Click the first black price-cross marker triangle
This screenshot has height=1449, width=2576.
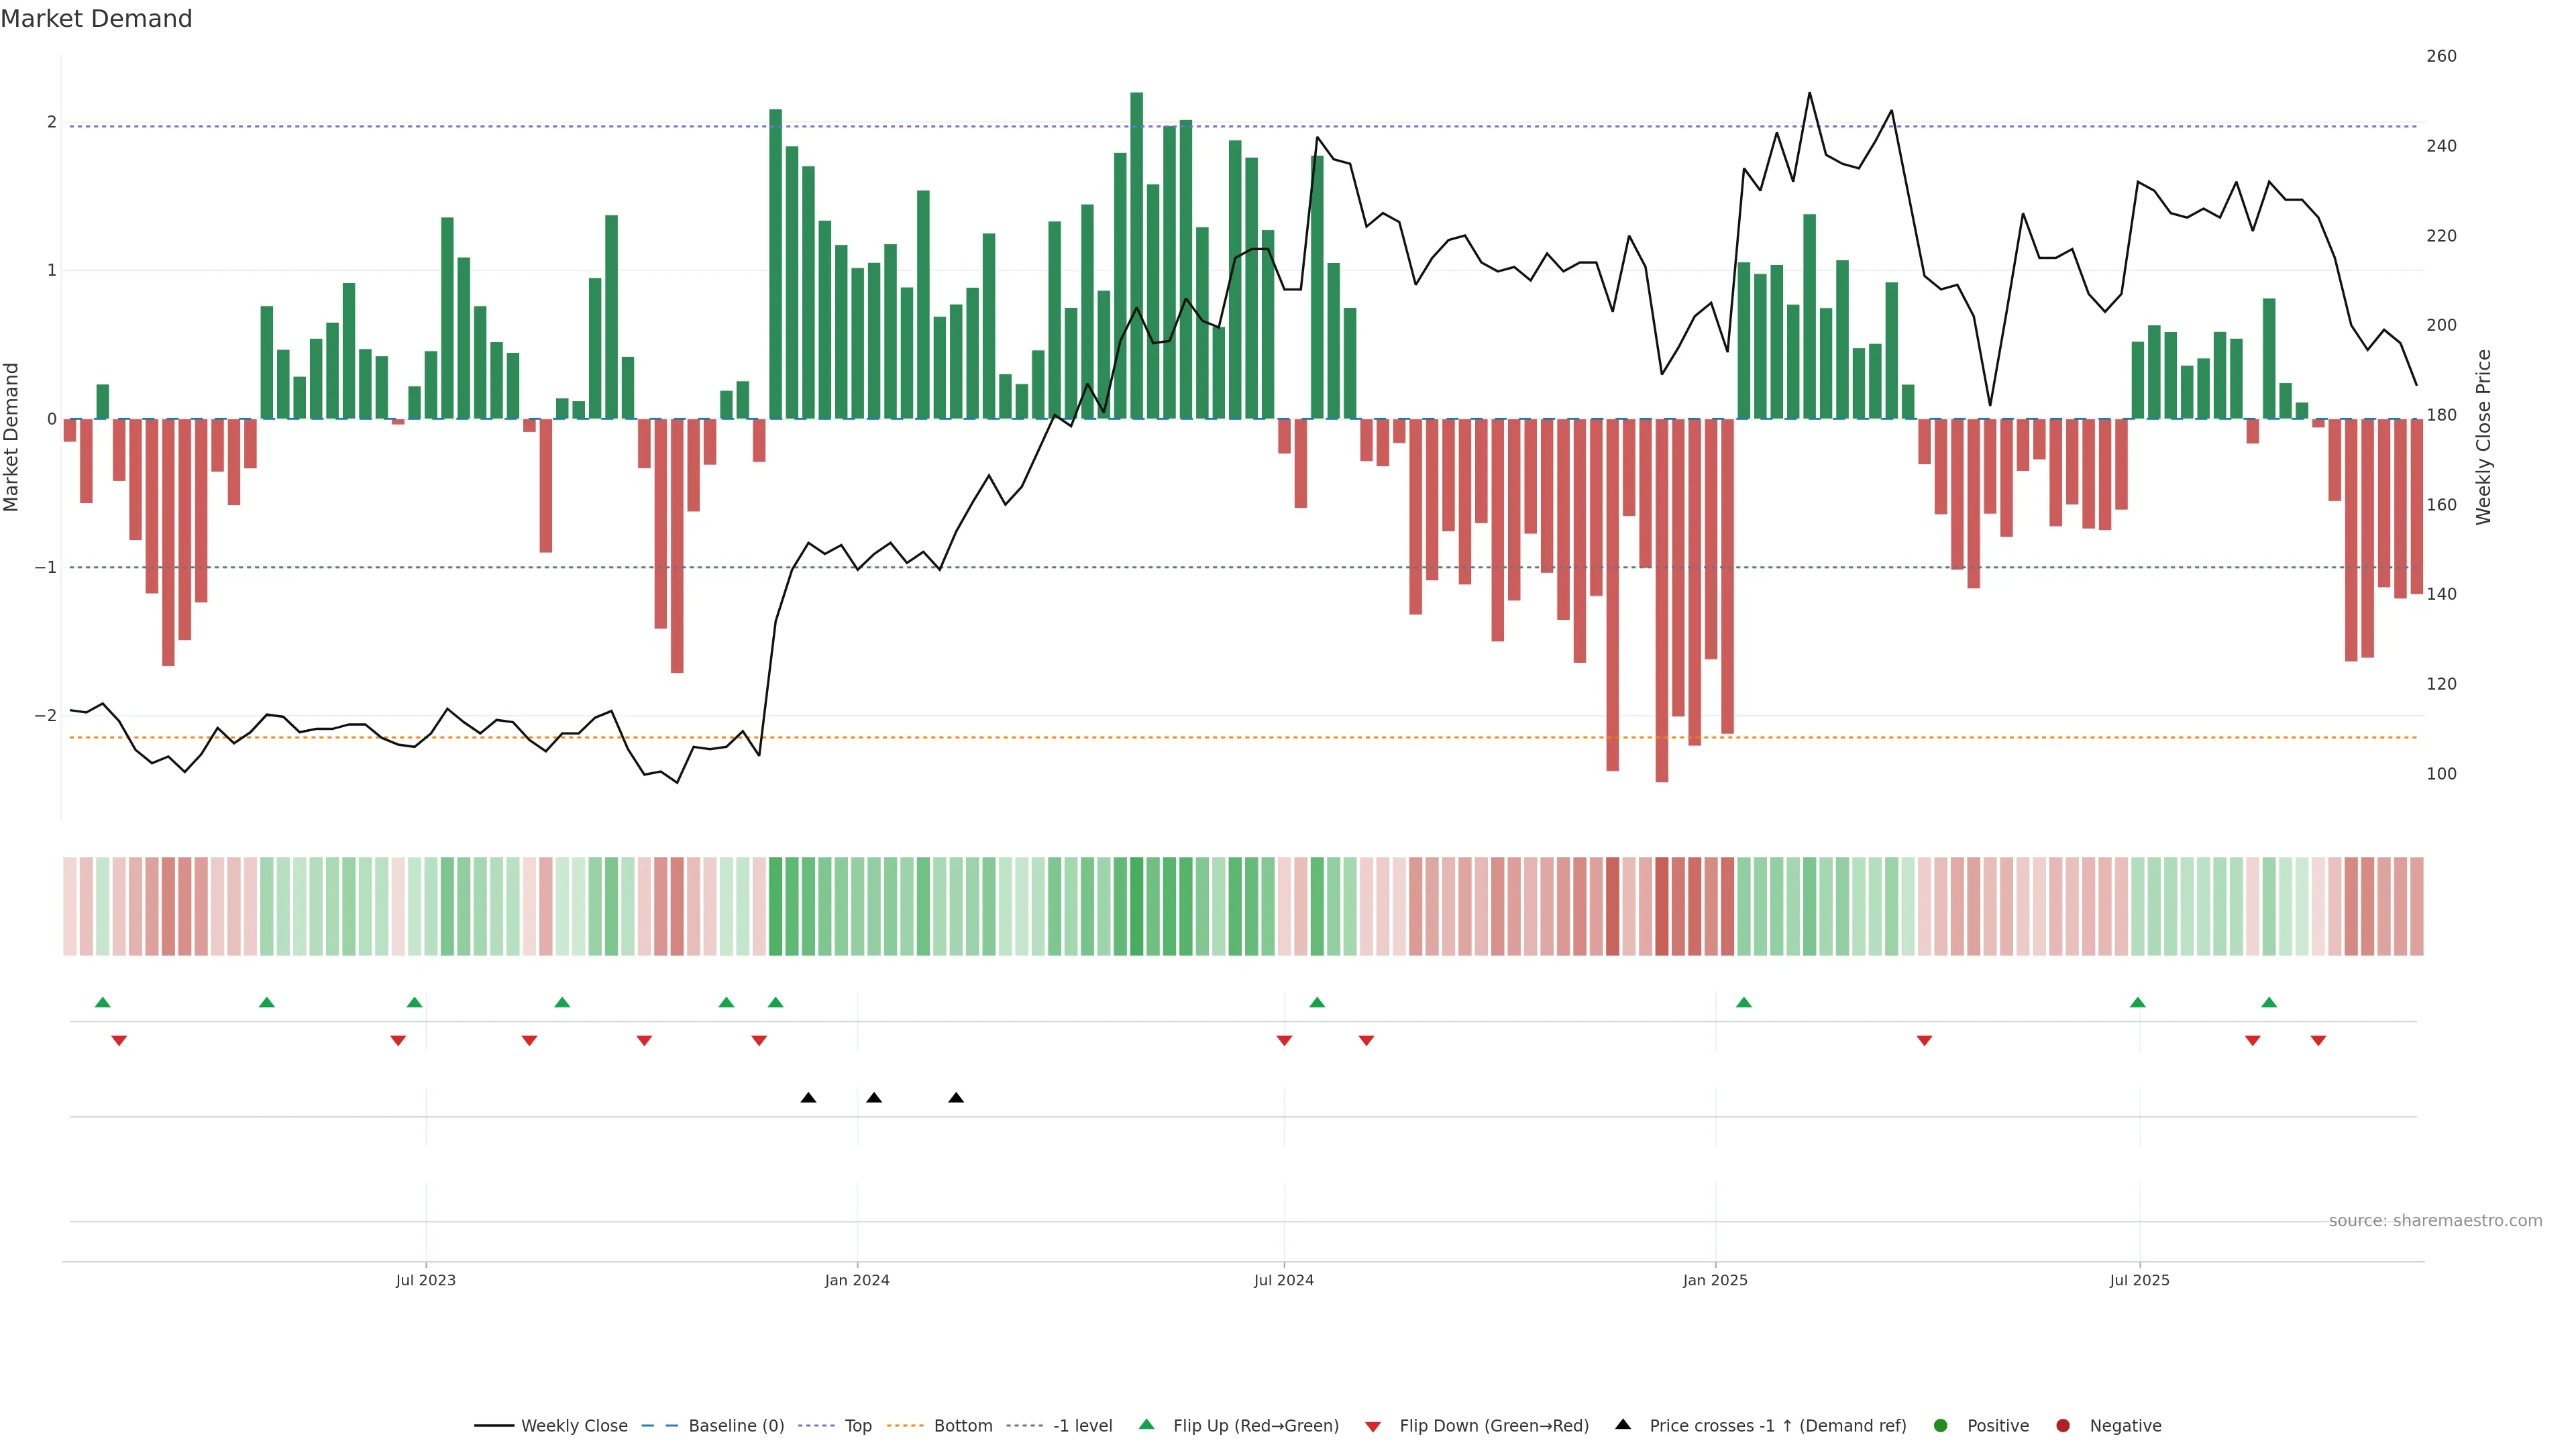coord(808,1098)
